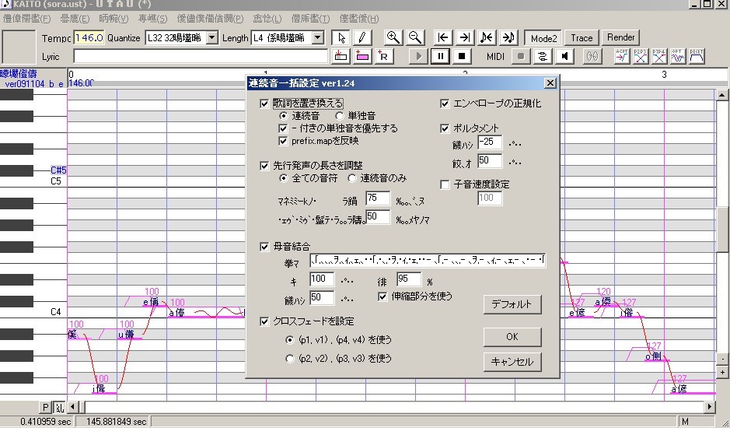This screenshot has height=428, width=730.
Task: Open the (H) menu
Action: [x=359, y=19]
